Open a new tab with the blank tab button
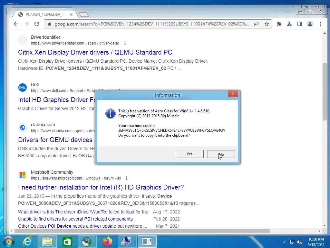The image size is (330, 248). pyautogui.click(x=84, y=15)
